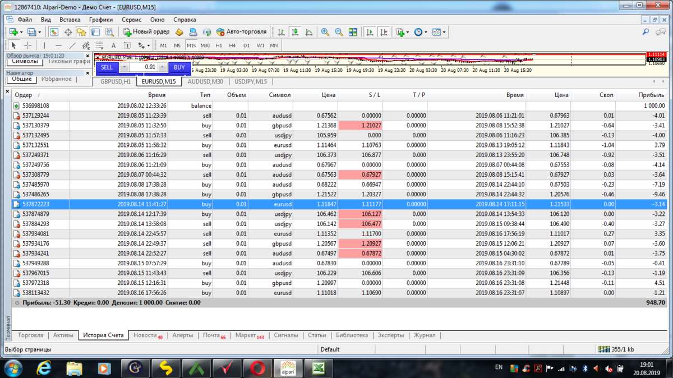The width and height of the screenshot is (673, 378).
Task: Open the Журнал terminal tab
Action: click(425, 335)
